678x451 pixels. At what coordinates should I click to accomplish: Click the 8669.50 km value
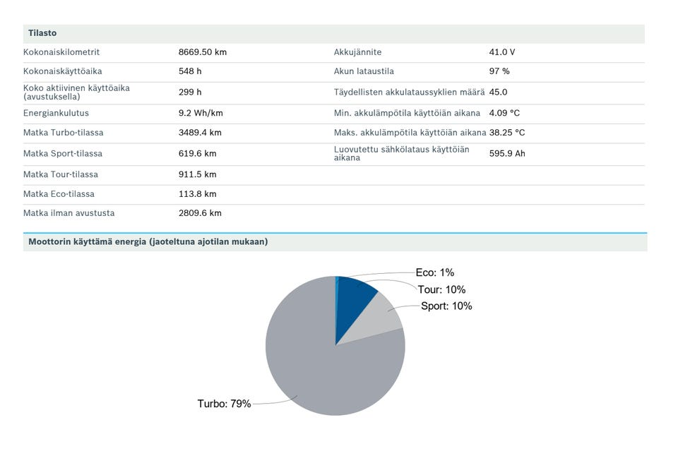[x=203, y=52]
